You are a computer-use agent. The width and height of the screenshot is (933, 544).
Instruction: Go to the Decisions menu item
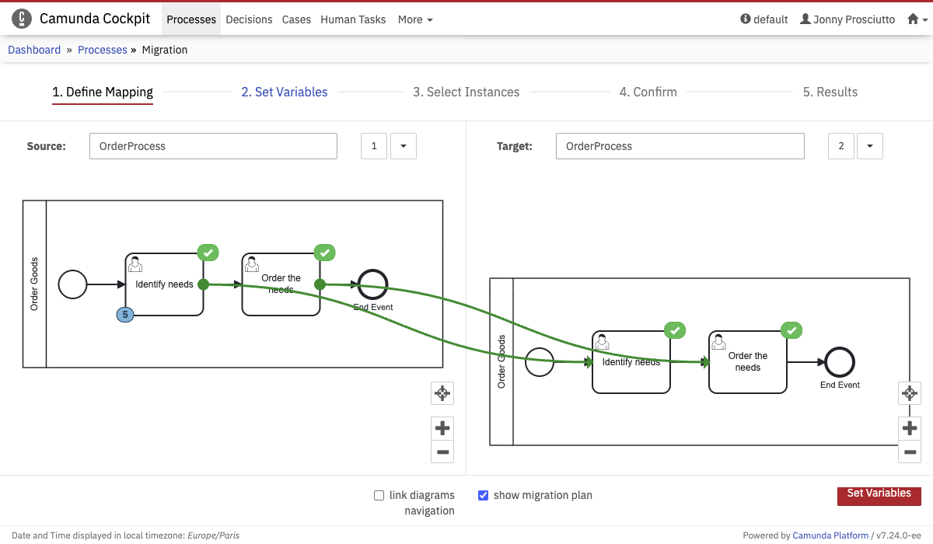coord(249,19)
